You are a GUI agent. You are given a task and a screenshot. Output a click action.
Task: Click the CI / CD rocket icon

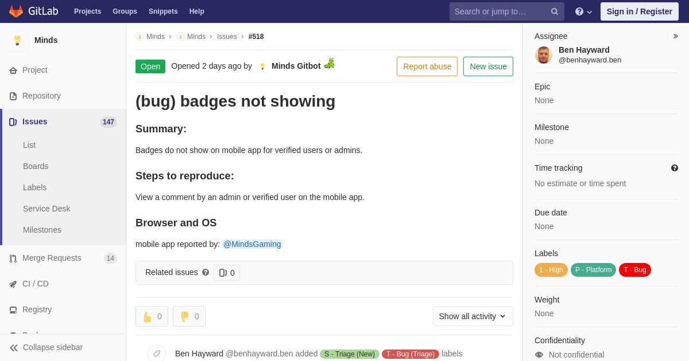tap(13, 284)
